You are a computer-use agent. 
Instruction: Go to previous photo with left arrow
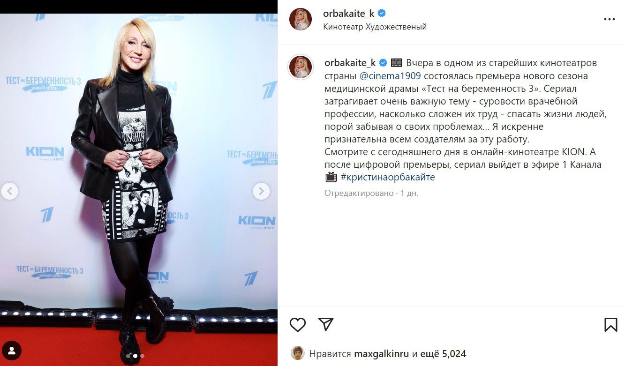[9, 191]
